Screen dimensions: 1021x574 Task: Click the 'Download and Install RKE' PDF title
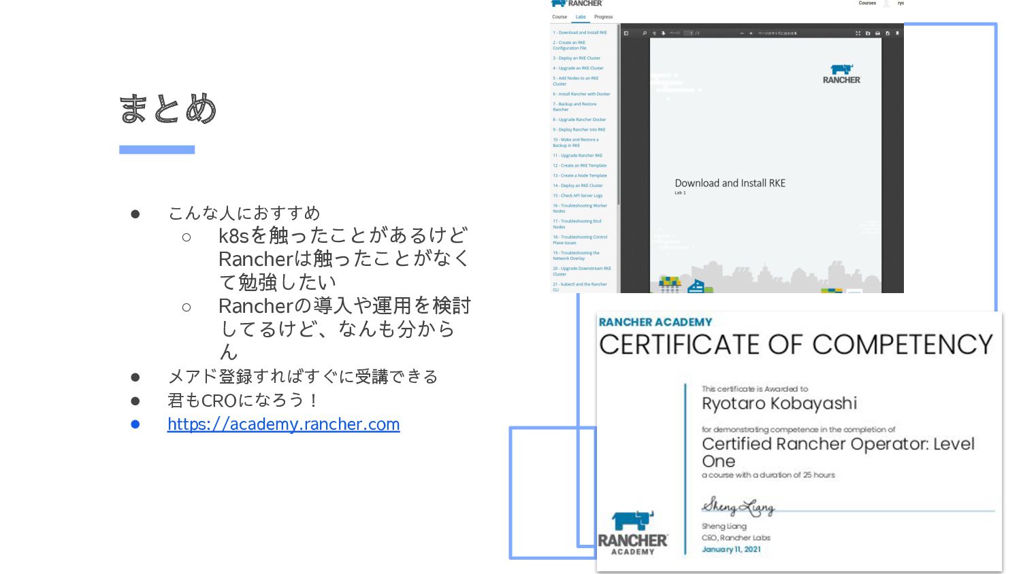pyautogui.click(x=730, y=183)
